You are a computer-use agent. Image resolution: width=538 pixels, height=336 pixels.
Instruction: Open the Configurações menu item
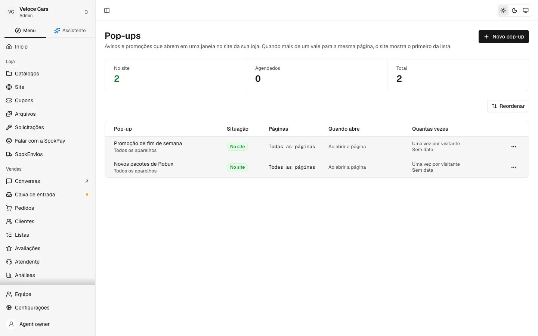(x=48, y=308)
